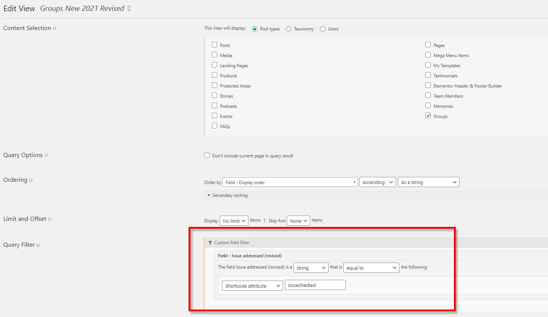
Task: Enable the Landing Pages checkbox
Action: [215, 65]
